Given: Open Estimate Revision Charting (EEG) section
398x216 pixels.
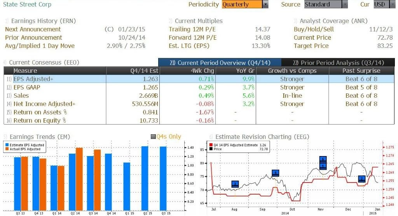Looking at the screenshot, I should pos(262,137).
